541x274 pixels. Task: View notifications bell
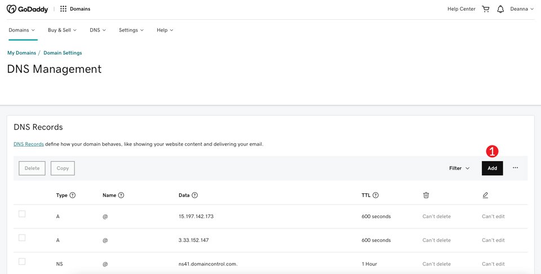tap(500, 9)
